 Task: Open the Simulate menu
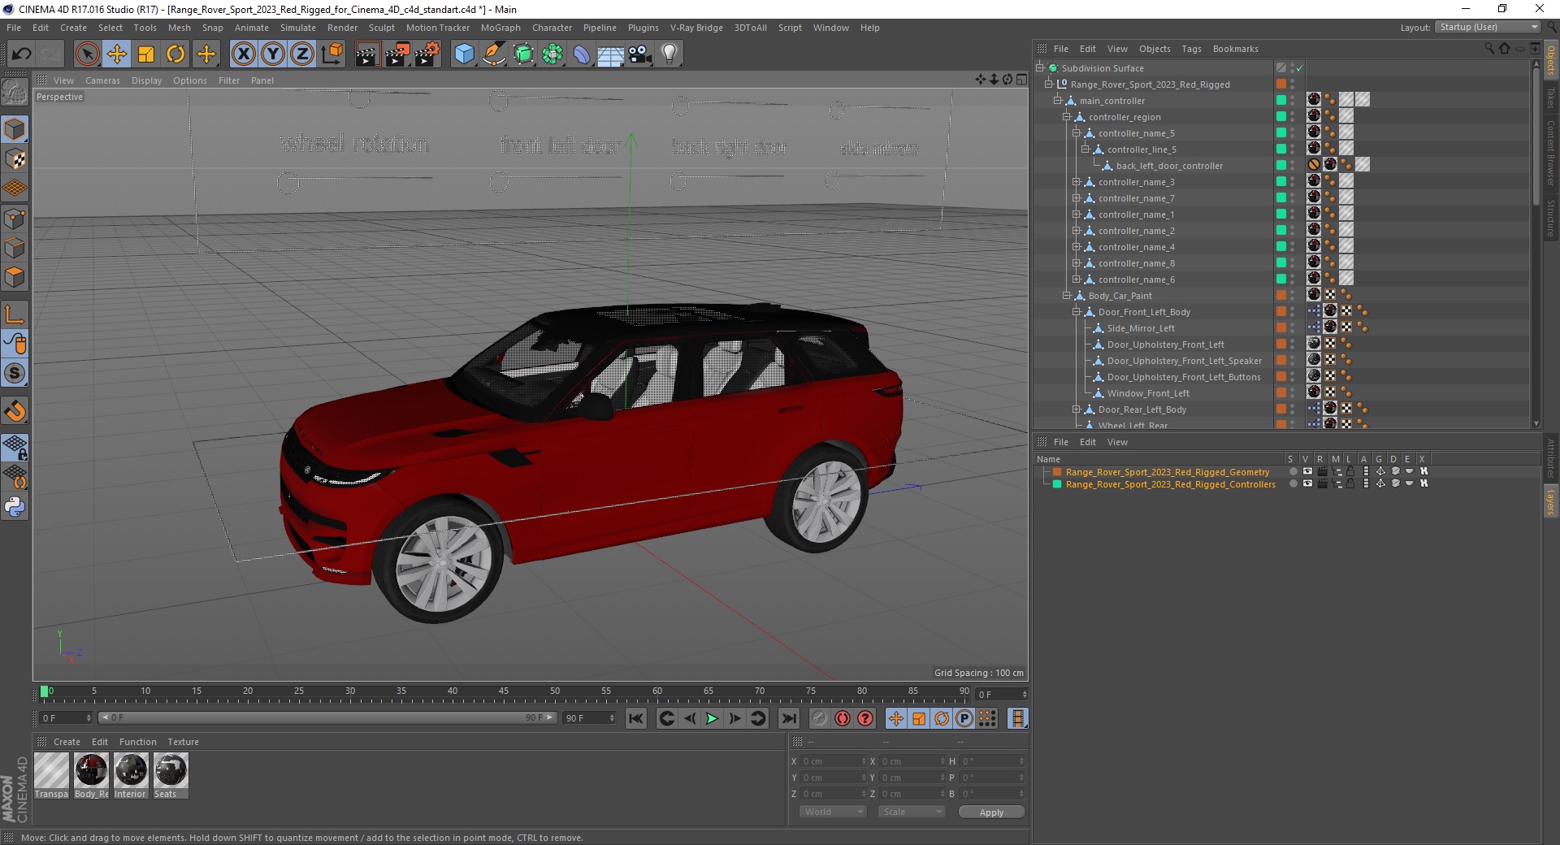(298, 28)
